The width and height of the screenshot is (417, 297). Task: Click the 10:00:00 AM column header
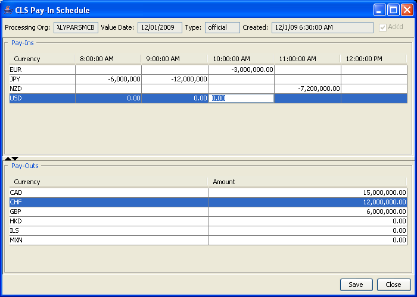click(241, 59)
